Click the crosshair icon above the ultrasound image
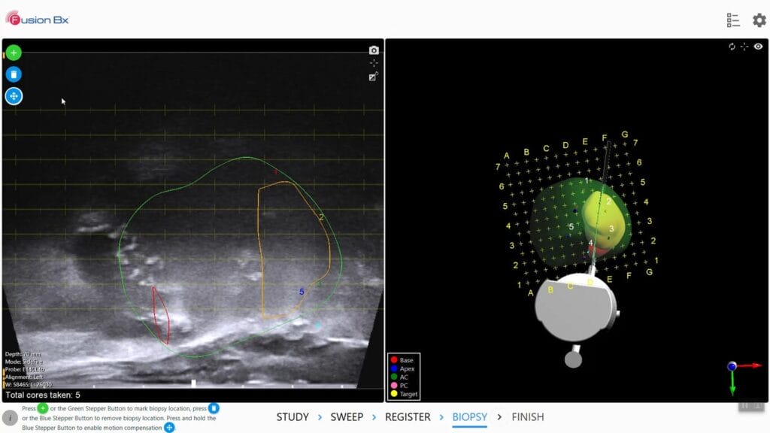Viewport: 770px width, 433px height. point(374,63)
